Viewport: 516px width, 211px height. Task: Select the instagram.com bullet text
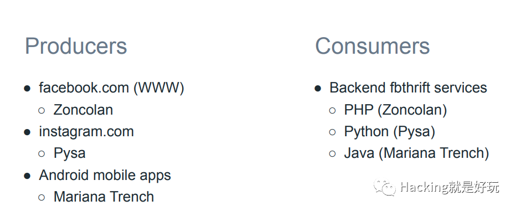pyautogui.click(x=86, y=132)
